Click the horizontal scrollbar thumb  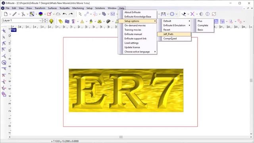(121, 137)
